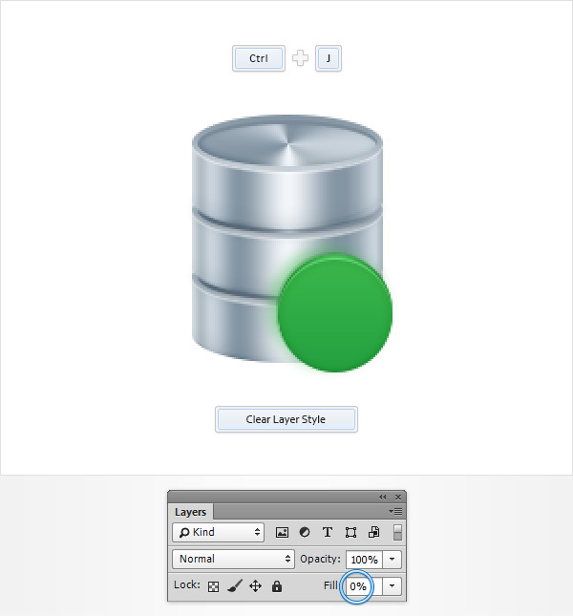Click the pixel layer filter icon
Image resolution: width=573 pixels, height=616 pixels.
coord(283,533)
